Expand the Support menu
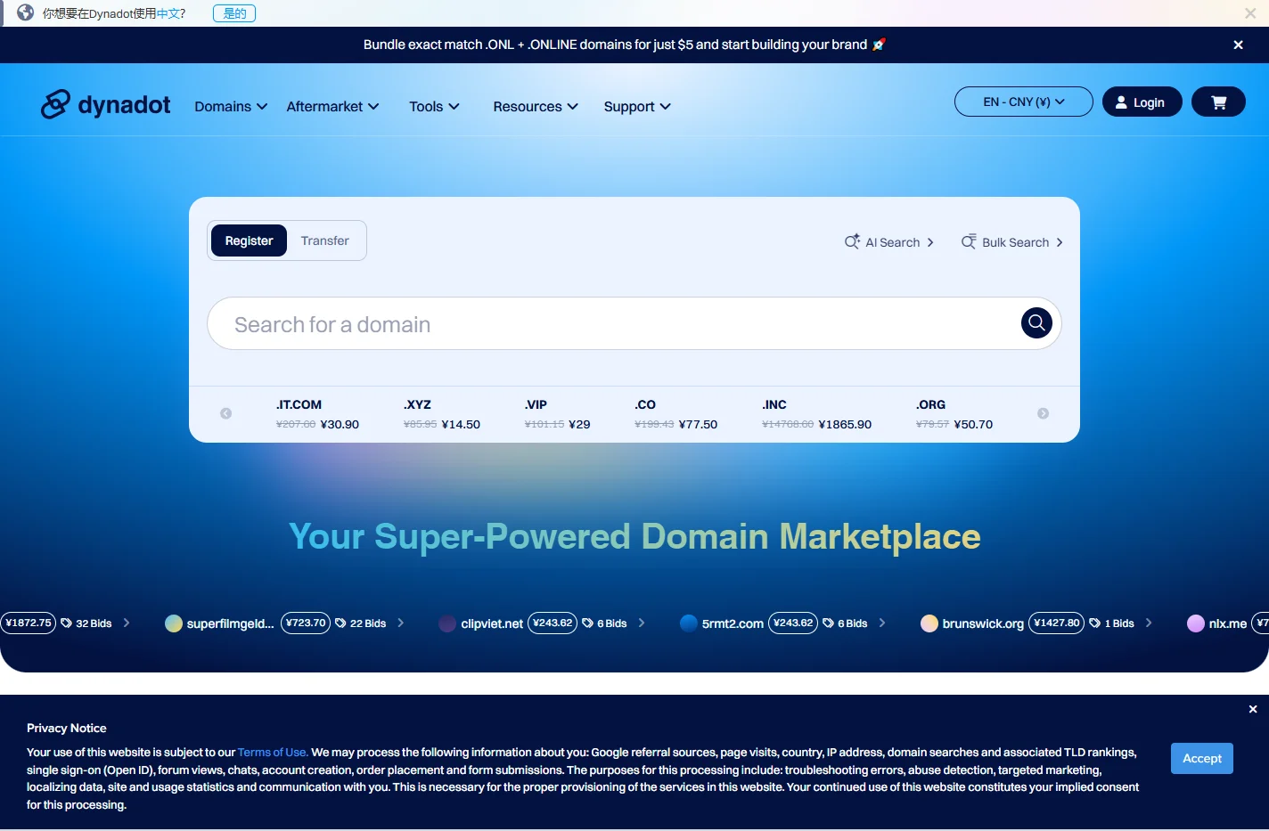Screen dimensions: 1269x831 [x=637, y=106]
